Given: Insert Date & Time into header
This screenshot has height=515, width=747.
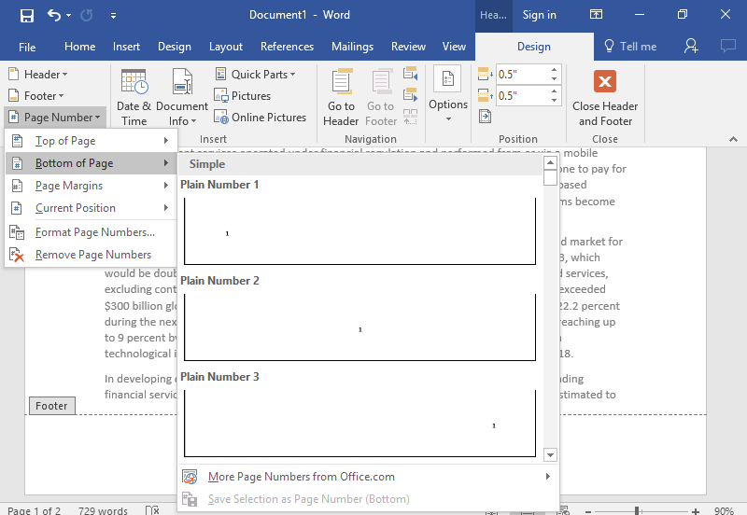Looking at the screenshot, I should point(134,97).
